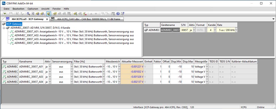The height and width of the screenshot is (109, 276).
Task: Click the options window icon beside help
Action: click(113, 14)
